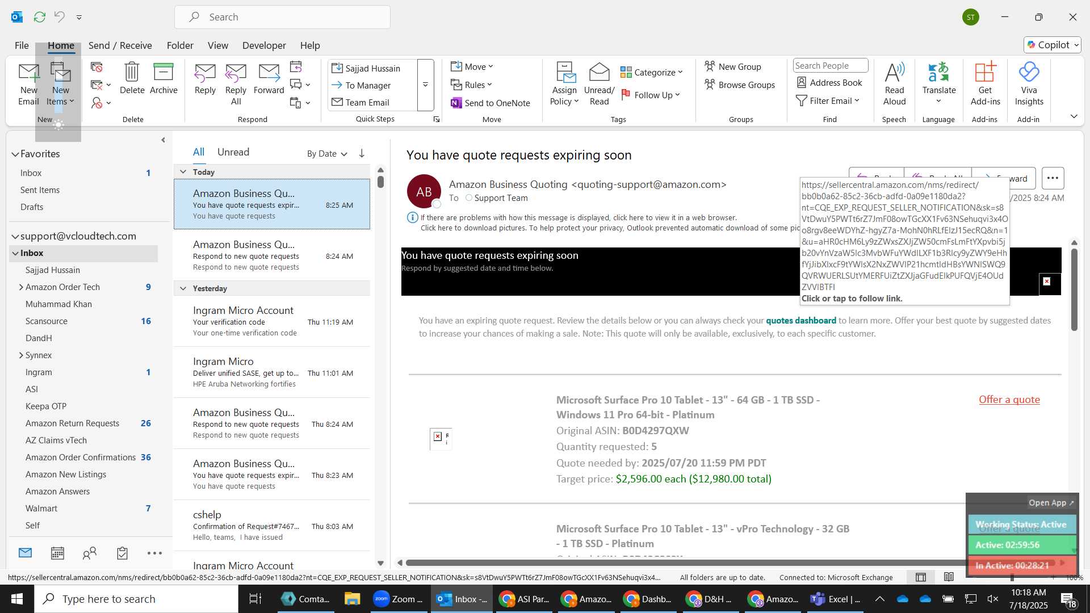Click the message list scrollbar thumb
This screenshot has width=1090, height=613.
click(x=380, y=182)
